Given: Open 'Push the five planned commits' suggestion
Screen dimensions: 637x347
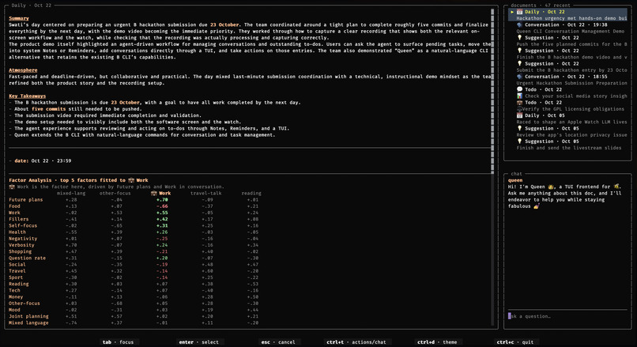Looking at the screenshot, I should pyautogui.click(x=571, y=44).
